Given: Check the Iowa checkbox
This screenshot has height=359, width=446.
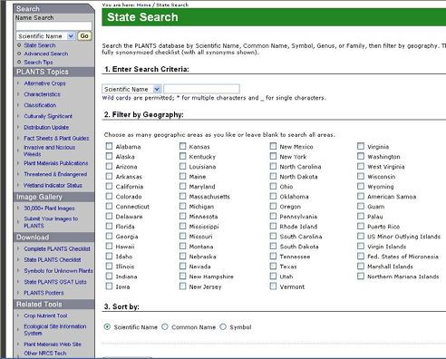Looking at the screenshot, I should (109, 286).
